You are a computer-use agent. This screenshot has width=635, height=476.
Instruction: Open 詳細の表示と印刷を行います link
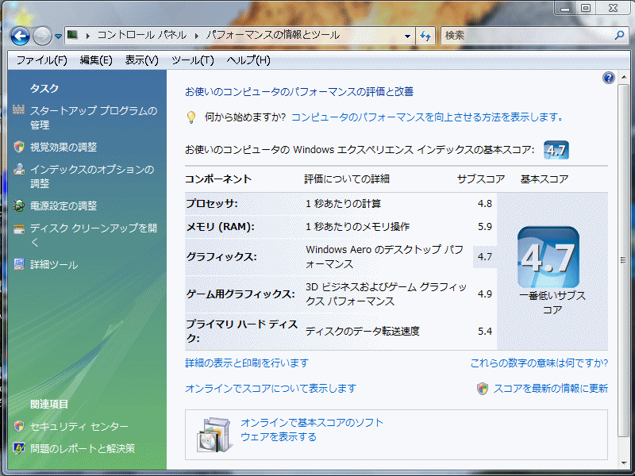click(x=247, y=363)
